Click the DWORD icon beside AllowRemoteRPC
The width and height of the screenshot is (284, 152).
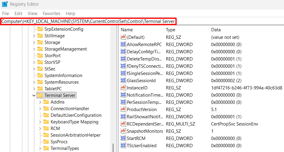(x=123, y=45)
